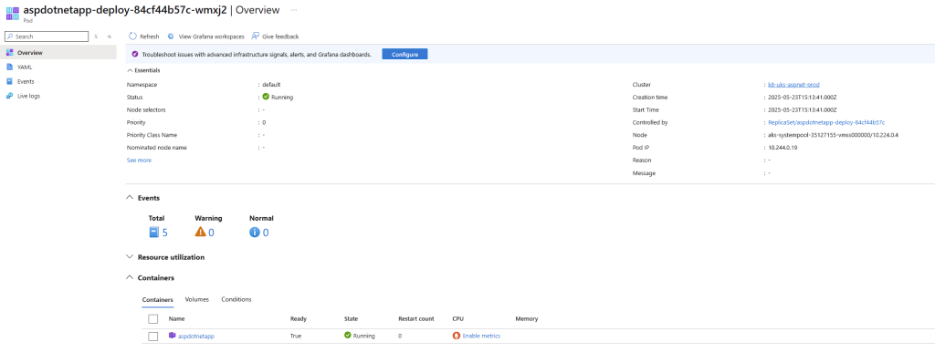Check the aspdotnetapp container row checkbox
The image size is (935, 363).
point(153,337)
